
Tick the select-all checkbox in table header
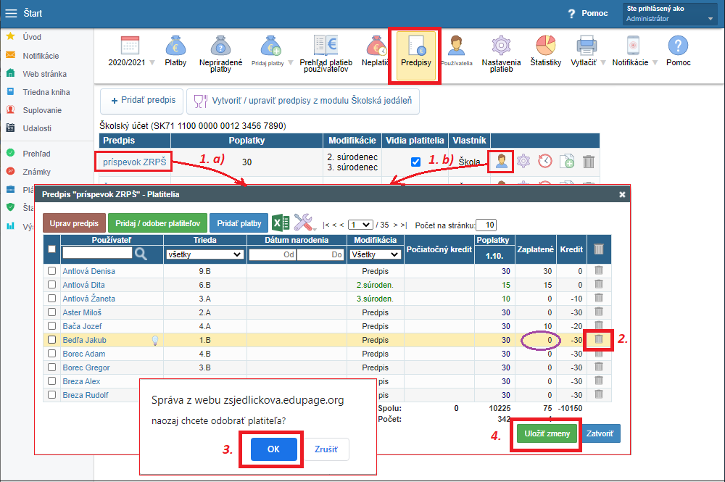51,249
